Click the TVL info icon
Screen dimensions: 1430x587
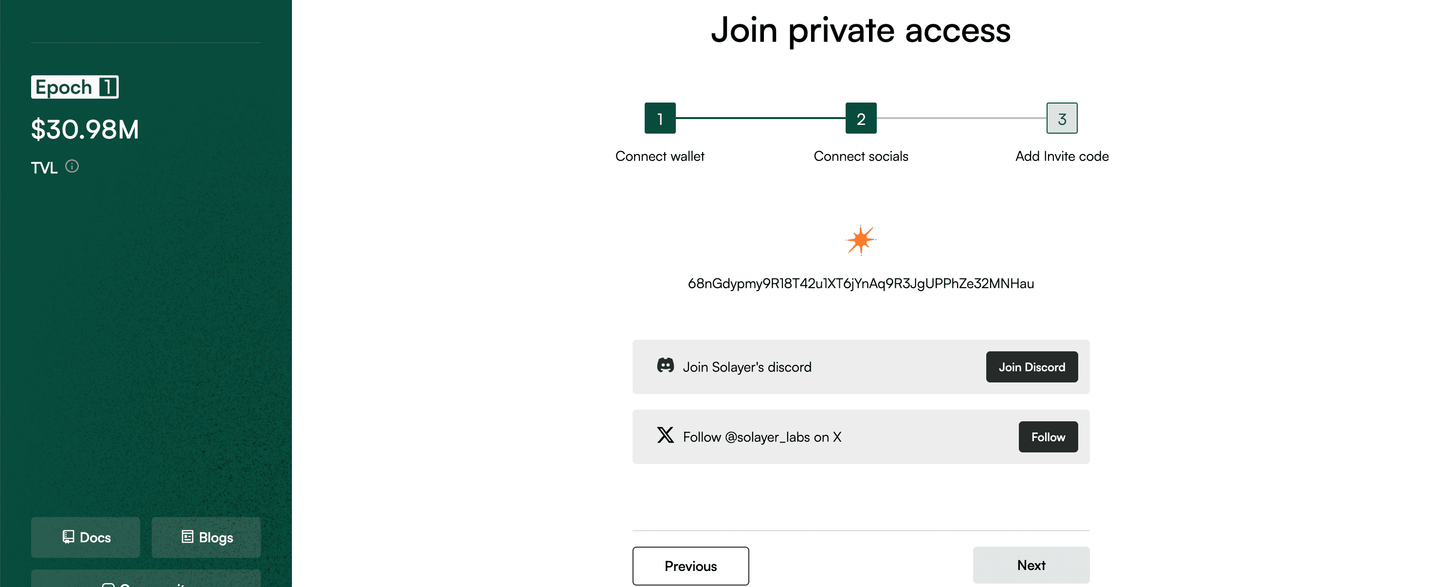(x=72, y=166)
